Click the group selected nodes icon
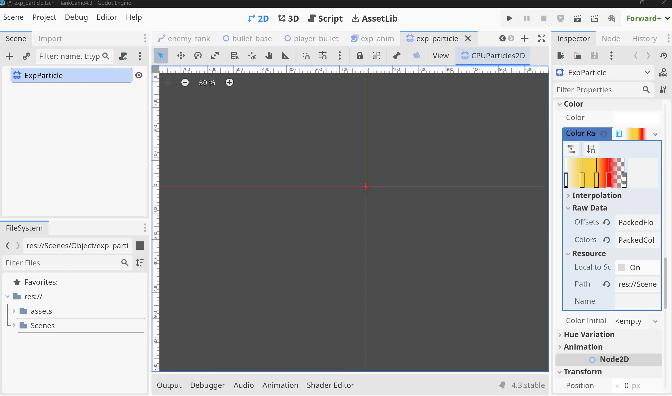Screen dimensions: 672x396 coord(376,55)
